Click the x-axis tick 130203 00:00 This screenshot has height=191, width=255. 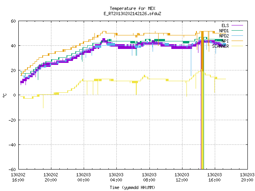point(83,177)
